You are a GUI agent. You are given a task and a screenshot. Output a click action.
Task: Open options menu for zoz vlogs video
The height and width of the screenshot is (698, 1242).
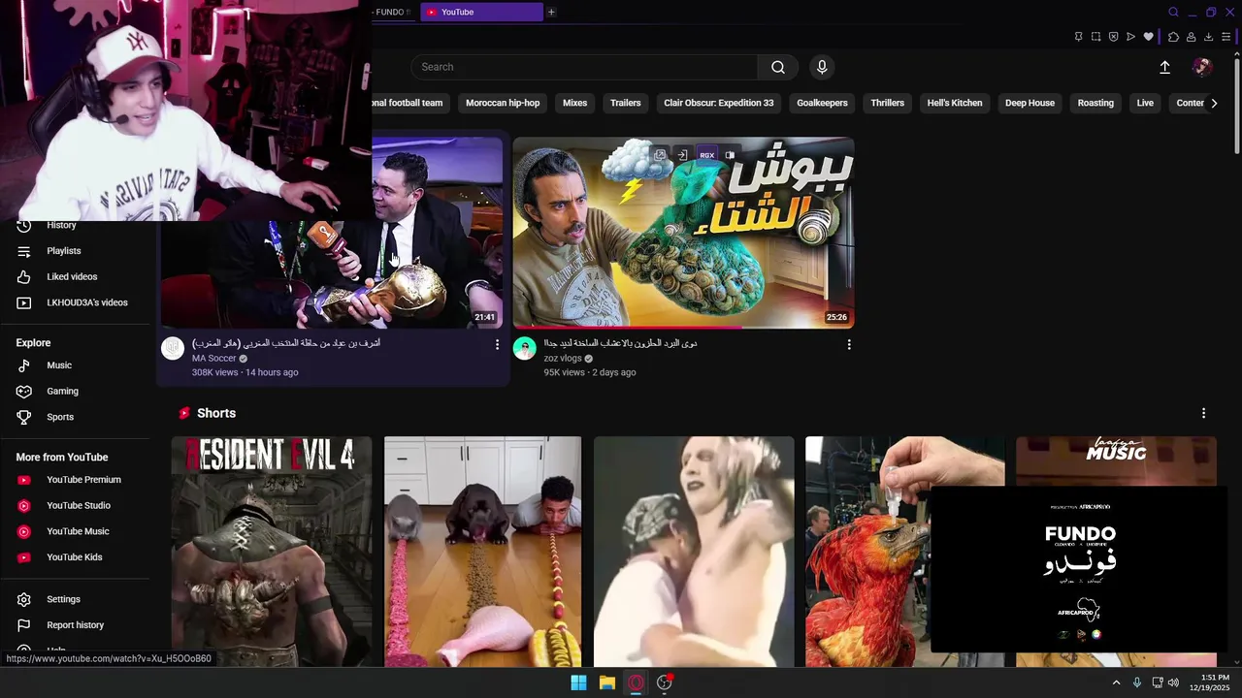pyautogui.click(x=849, y=344)
